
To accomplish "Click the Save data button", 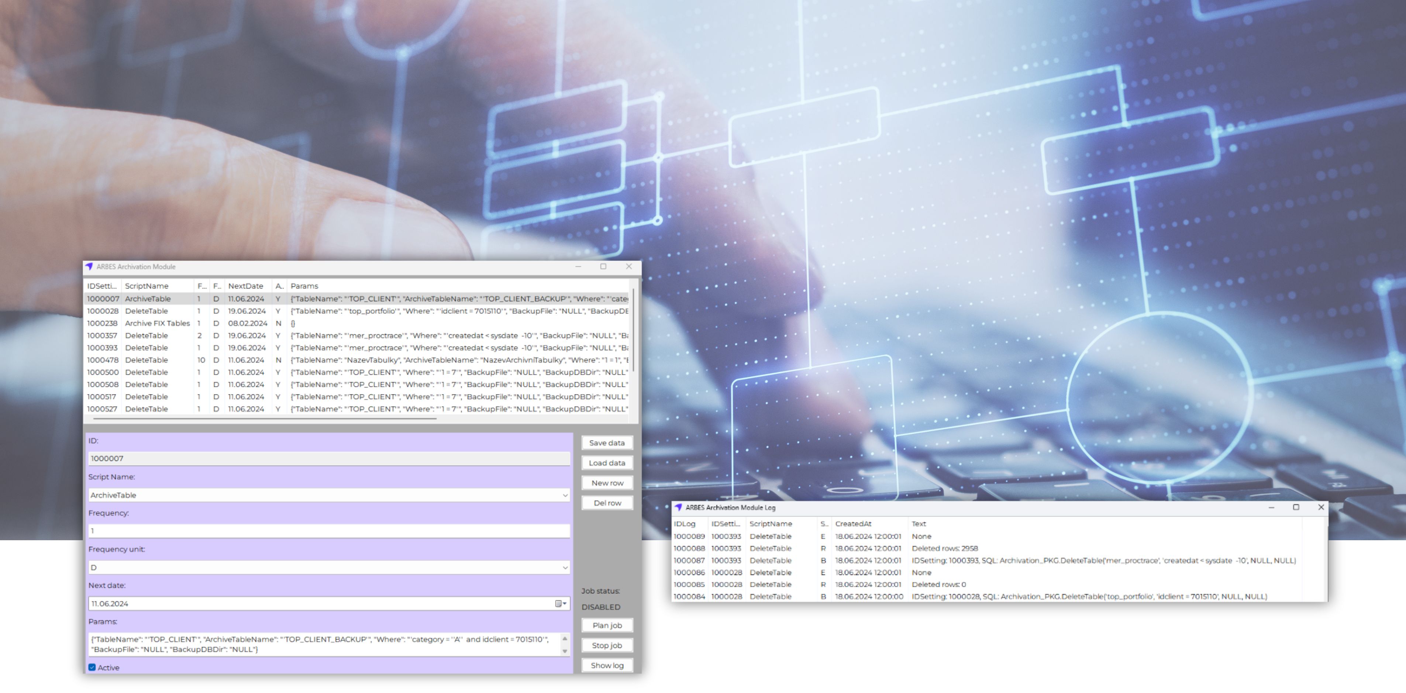I will [607, 443].
